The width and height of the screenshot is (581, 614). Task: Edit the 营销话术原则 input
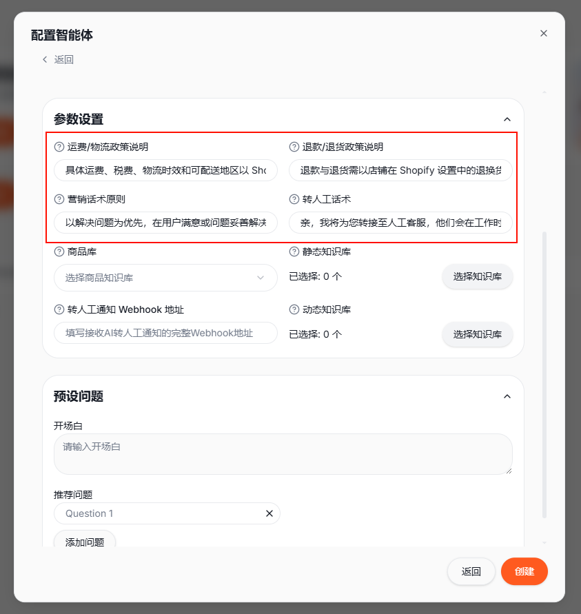(x=165, y=223)
